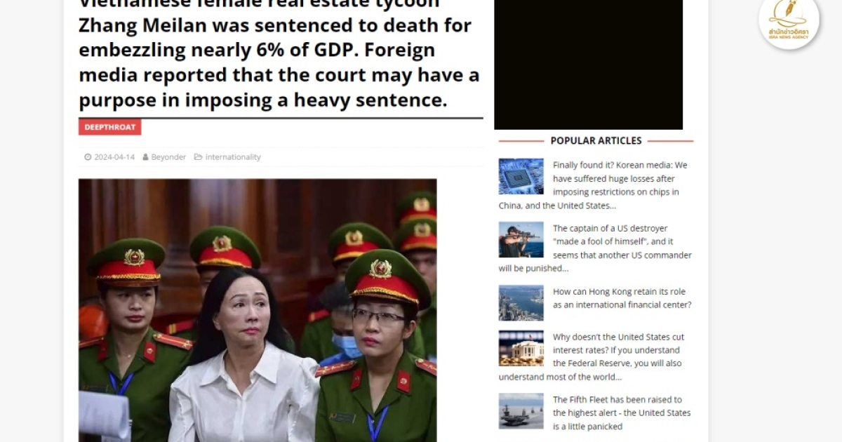Click the user icon next to Beyonder
The image size is (842, 442).
(x=145, y=157)
